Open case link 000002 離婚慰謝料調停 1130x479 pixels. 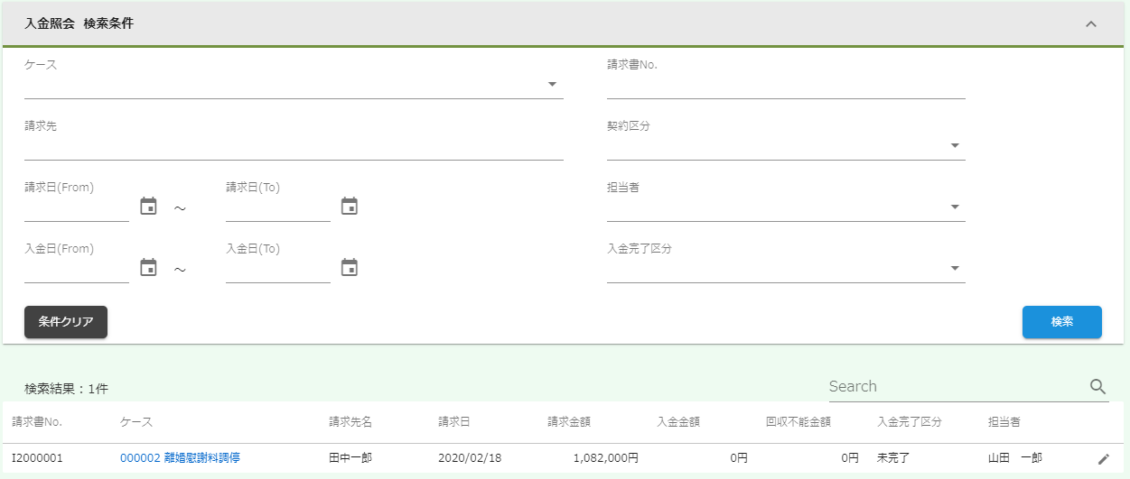click(x=180, y=458)
